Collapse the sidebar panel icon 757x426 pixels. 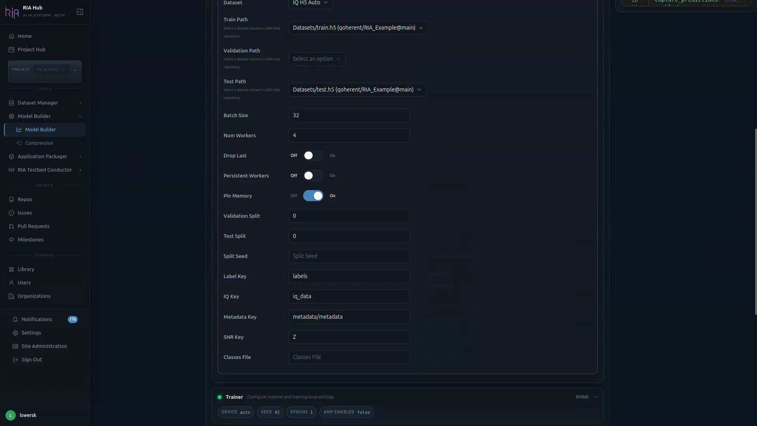coord(80,12)
